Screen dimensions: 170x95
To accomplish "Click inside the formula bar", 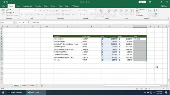I will pos(99,22).
